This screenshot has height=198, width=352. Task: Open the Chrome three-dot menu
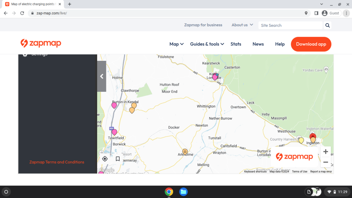[x=346, y=13]
